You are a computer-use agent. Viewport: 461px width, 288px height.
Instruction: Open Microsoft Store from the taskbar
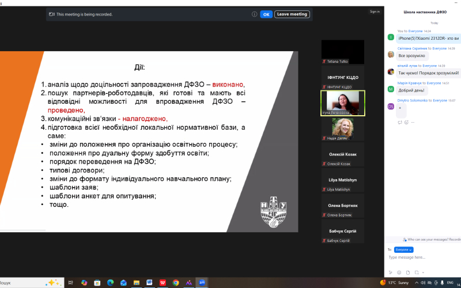pos(97,283)
